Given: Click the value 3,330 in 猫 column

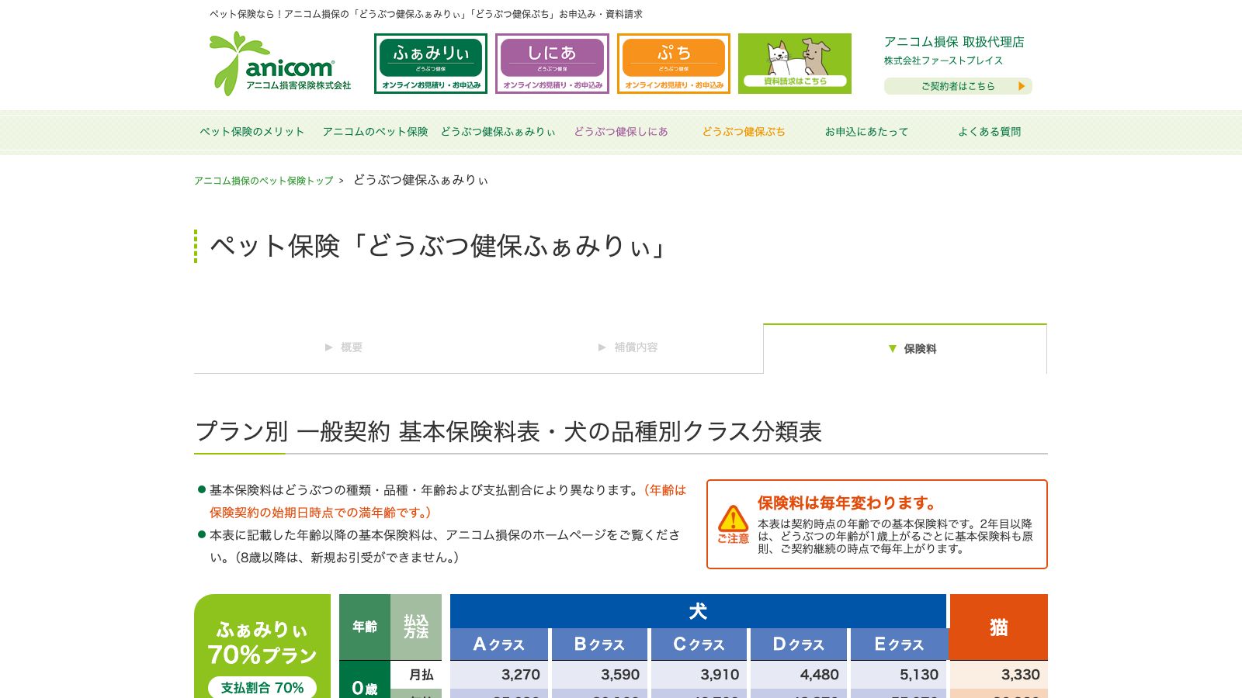Looking at the screenshot, I should pos(1020,675).
